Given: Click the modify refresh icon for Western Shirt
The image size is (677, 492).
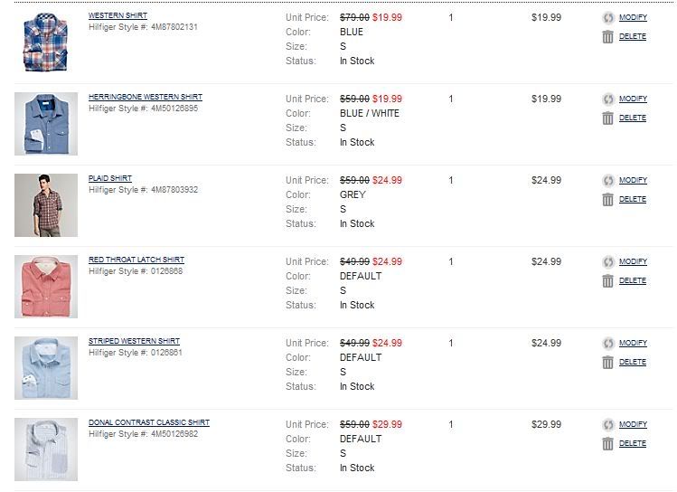Looking at the screenshot, I should click(x=608, y=18).
